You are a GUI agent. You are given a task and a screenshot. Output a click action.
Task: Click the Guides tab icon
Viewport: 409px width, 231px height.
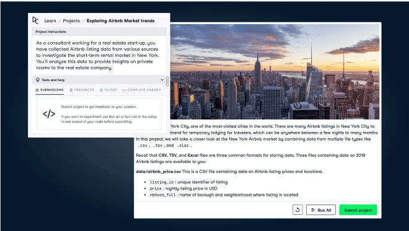(101, 90)
